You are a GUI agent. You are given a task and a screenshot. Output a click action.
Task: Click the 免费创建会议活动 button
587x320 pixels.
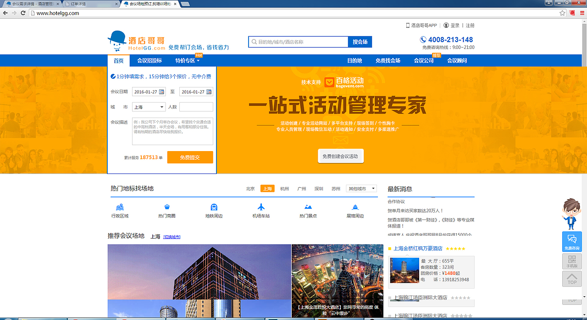coord(341,156)
